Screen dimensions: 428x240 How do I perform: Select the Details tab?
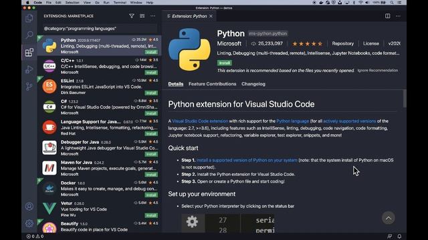point(175,84)
